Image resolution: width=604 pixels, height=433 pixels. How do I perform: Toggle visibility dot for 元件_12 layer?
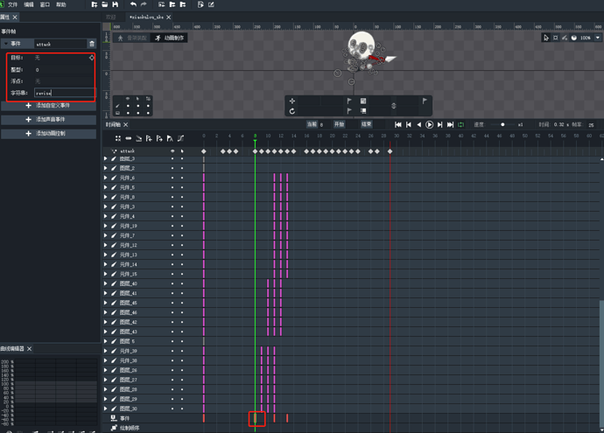[172, 245]
